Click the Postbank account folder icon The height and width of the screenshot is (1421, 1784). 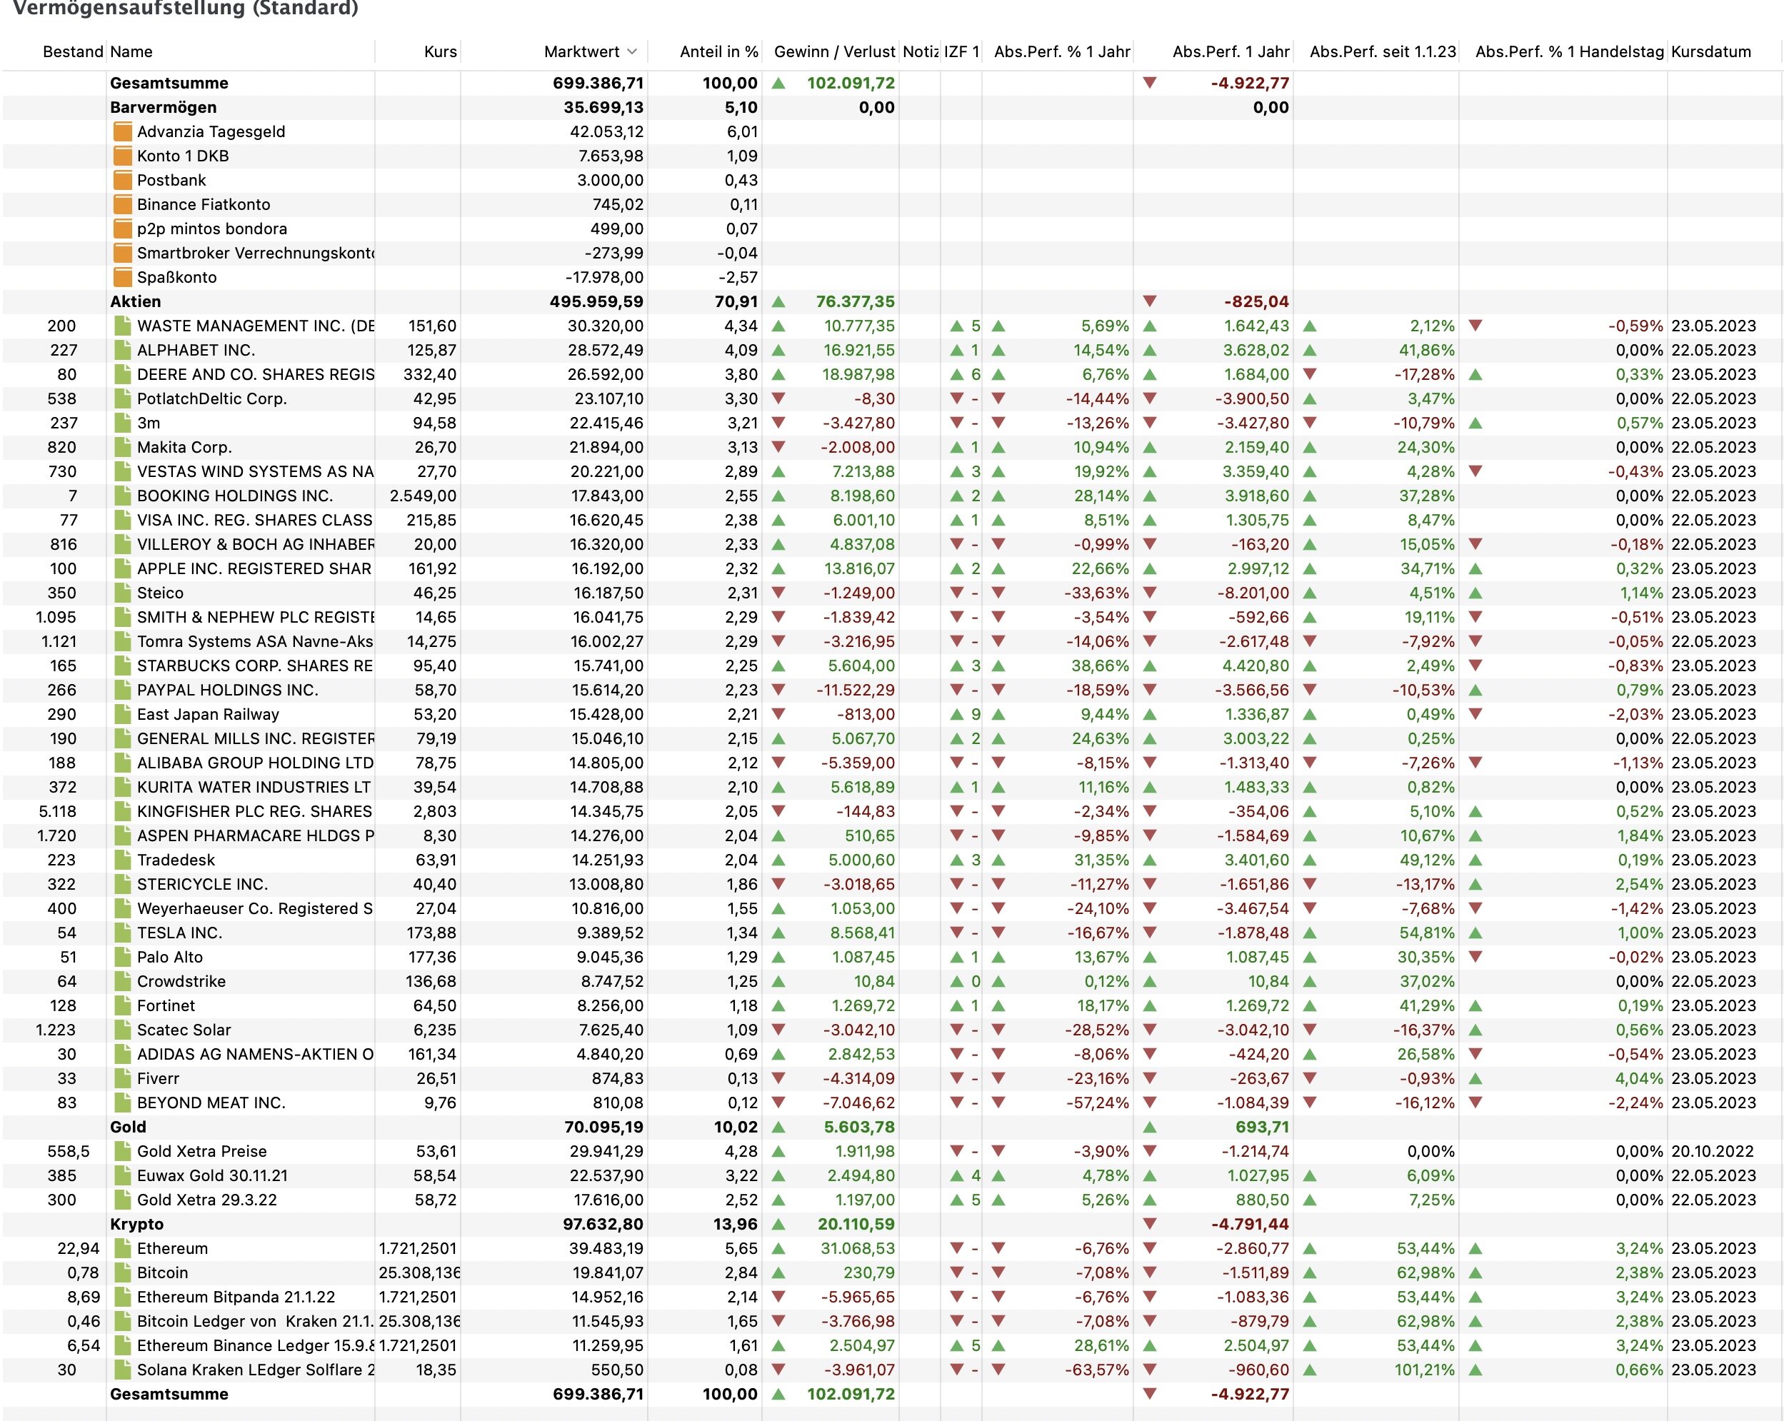(122, 181)
